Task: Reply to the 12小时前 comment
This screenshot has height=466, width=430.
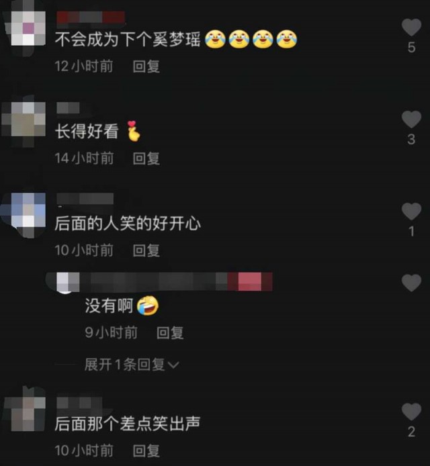Action: [146, 66]
